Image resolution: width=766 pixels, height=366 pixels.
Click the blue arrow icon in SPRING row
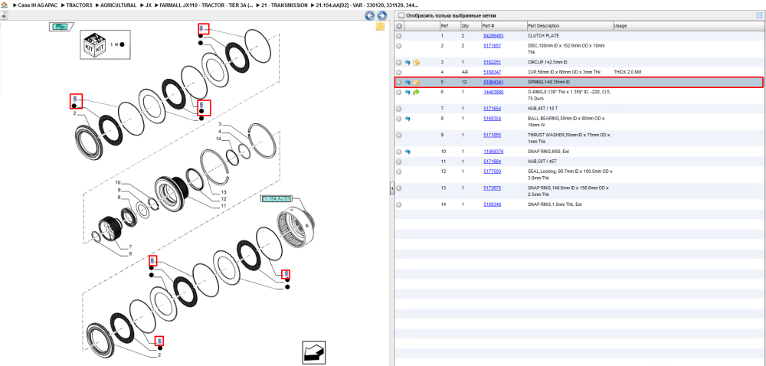408,83
